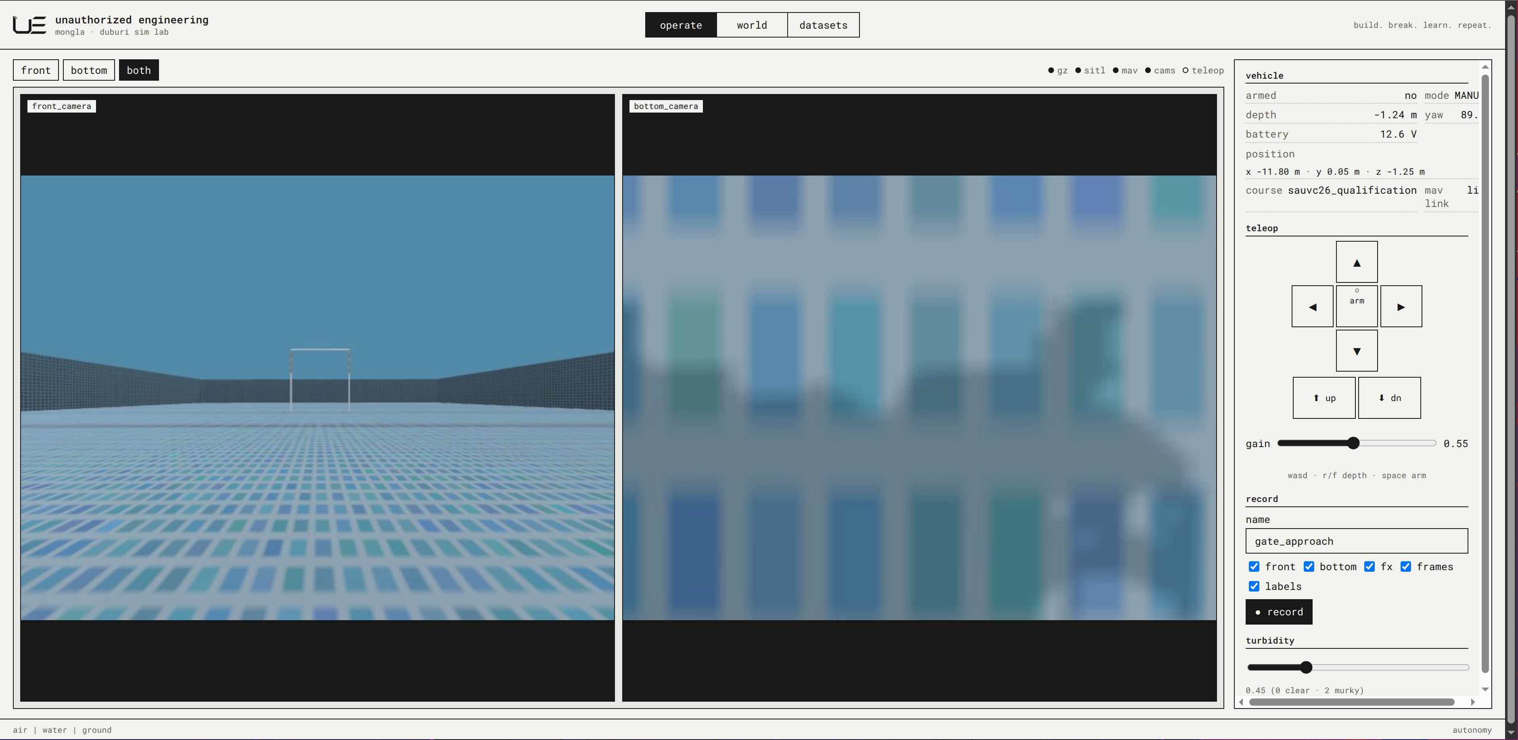
Task: Click the UE logo in header
Action: (29, 25)
